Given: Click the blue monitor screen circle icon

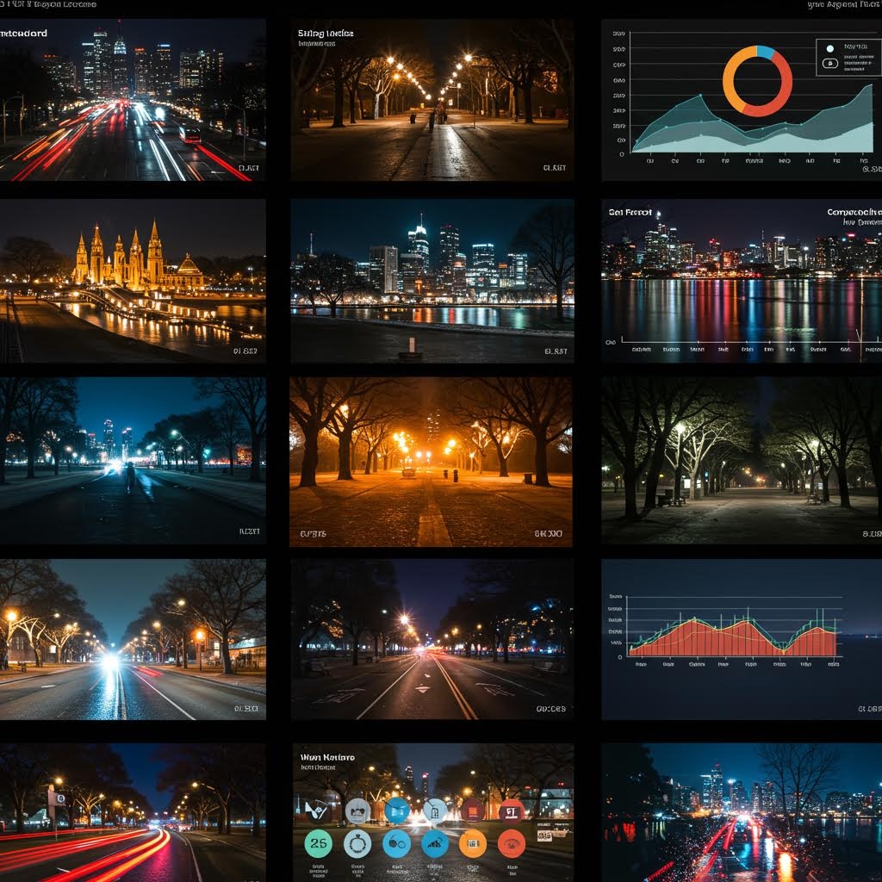Looking at the screenshot, I should tap(397, 811).
